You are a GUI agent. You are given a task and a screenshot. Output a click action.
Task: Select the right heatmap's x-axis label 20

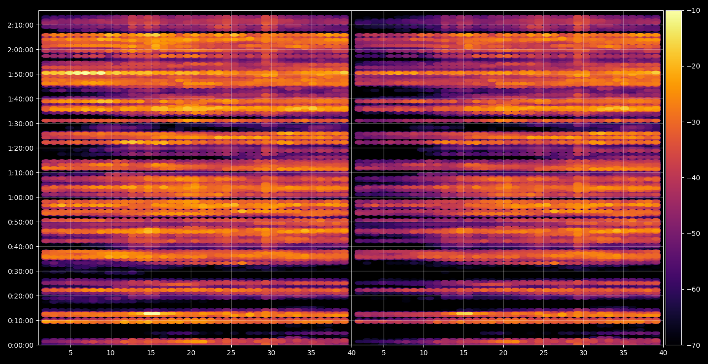[503, 353]
